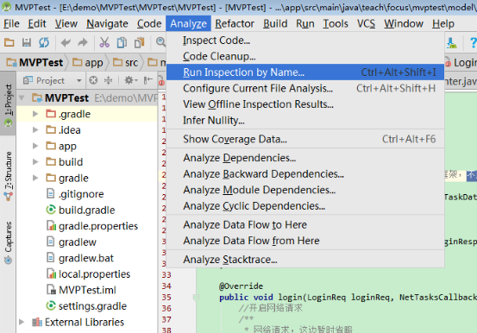Expand the app folder arrow
Screen dimensions: 477x333
[35, 146]
